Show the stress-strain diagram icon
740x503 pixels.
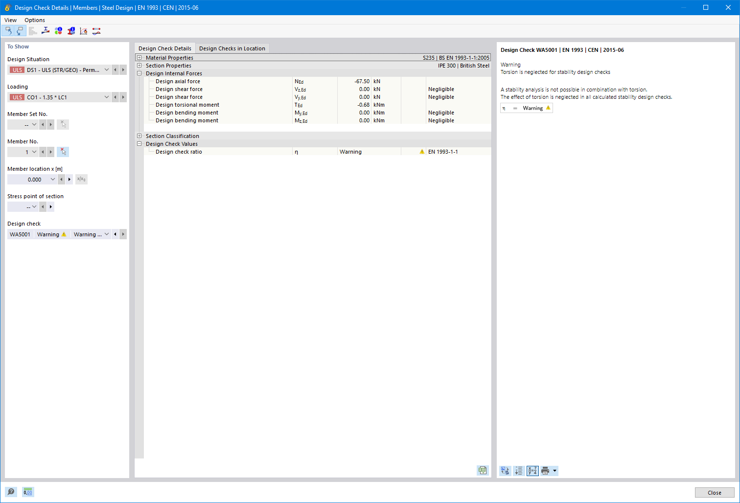point(83,30)
